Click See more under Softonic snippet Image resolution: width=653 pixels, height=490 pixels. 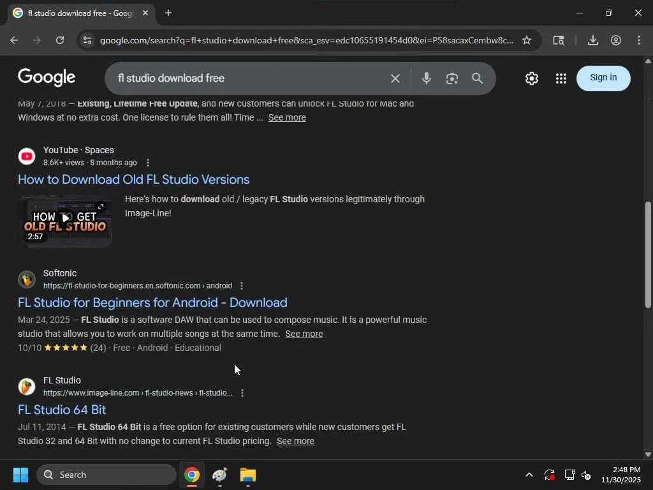304,334
